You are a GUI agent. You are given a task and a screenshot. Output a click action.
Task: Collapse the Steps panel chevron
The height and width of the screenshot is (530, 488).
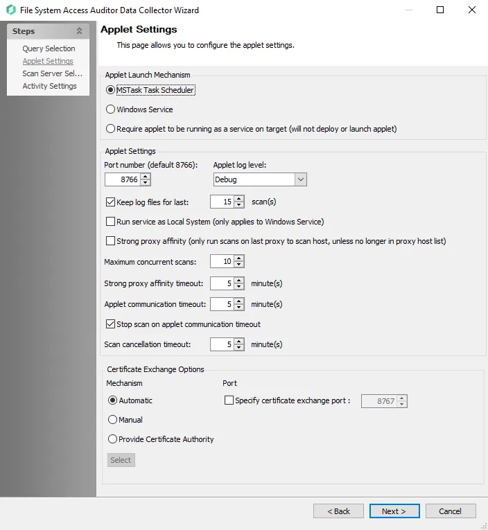click(79, 30)
